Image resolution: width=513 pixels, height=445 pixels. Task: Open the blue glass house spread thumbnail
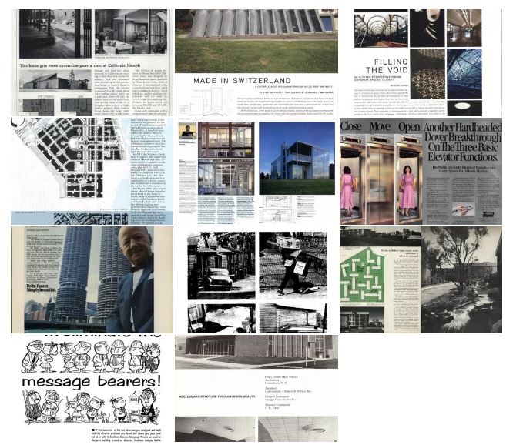click(256, 171)
